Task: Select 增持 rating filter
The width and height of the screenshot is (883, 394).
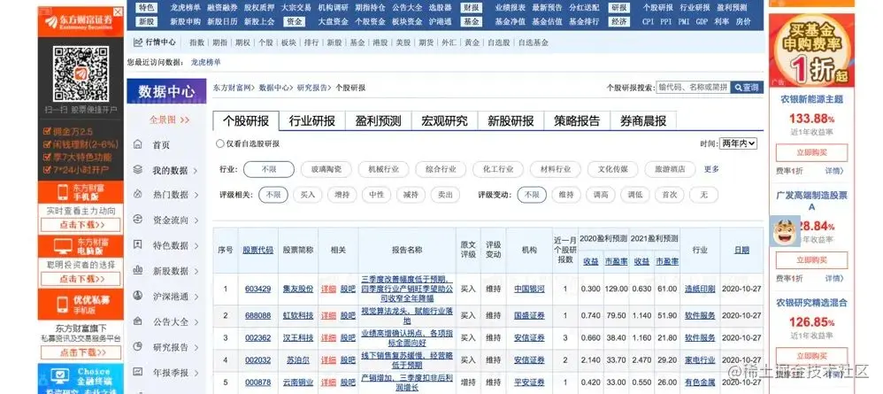Action: pyautogui.click(x=342, y=195)
